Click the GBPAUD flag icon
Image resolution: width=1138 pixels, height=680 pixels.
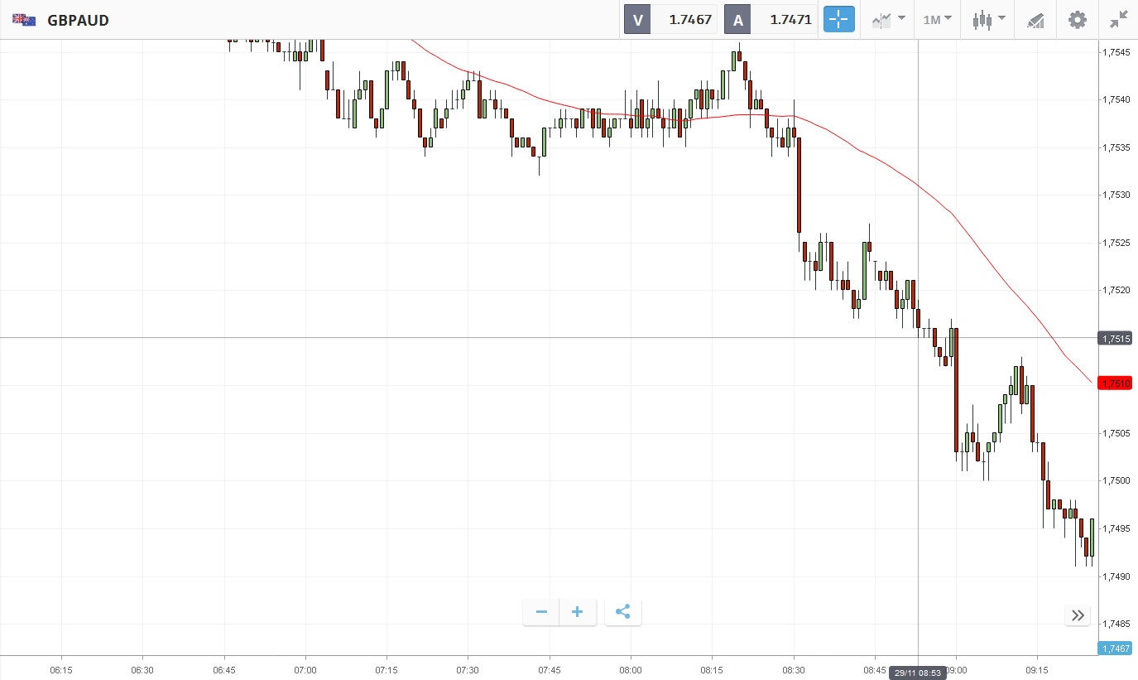point(24,20)
